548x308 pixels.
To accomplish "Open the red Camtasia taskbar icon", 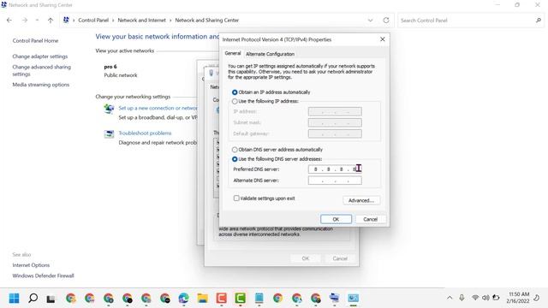I will pos(221,299).
